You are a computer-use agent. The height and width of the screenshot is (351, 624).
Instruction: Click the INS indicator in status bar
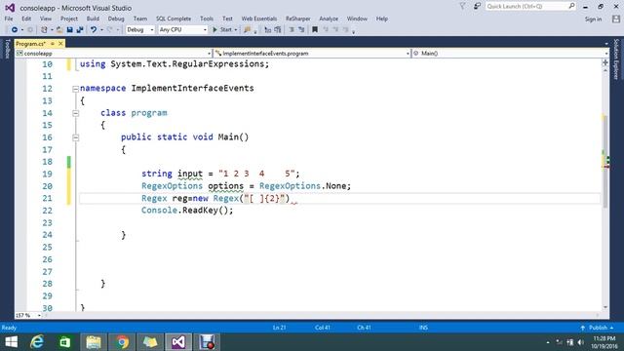click(423, 328)
